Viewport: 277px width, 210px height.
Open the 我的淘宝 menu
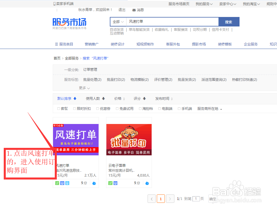(250, 4)
